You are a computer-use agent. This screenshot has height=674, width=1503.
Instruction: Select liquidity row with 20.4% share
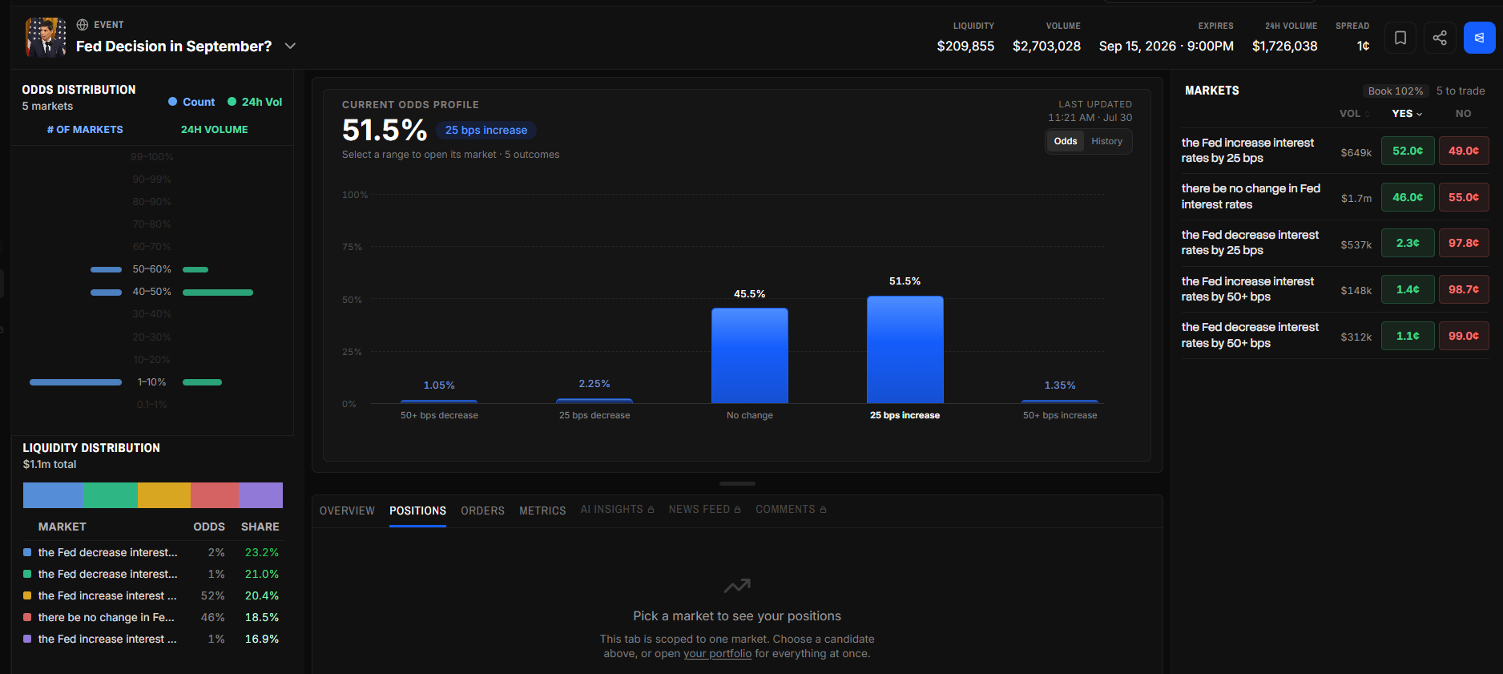click(x=151, y=595)
